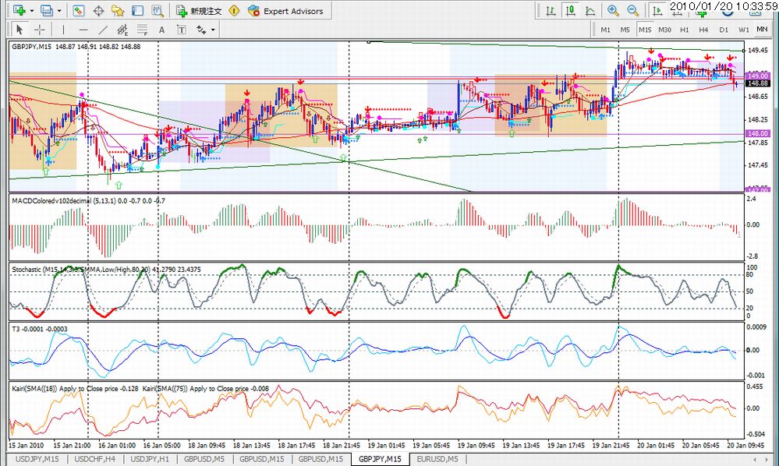Select the text A tool
This screenshot has width=779, height=466.
point(161,30)
